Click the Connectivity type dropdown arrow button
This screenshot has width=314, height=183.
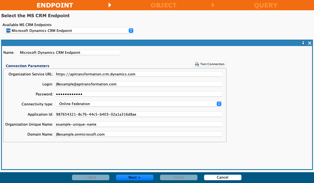[219, 104]
